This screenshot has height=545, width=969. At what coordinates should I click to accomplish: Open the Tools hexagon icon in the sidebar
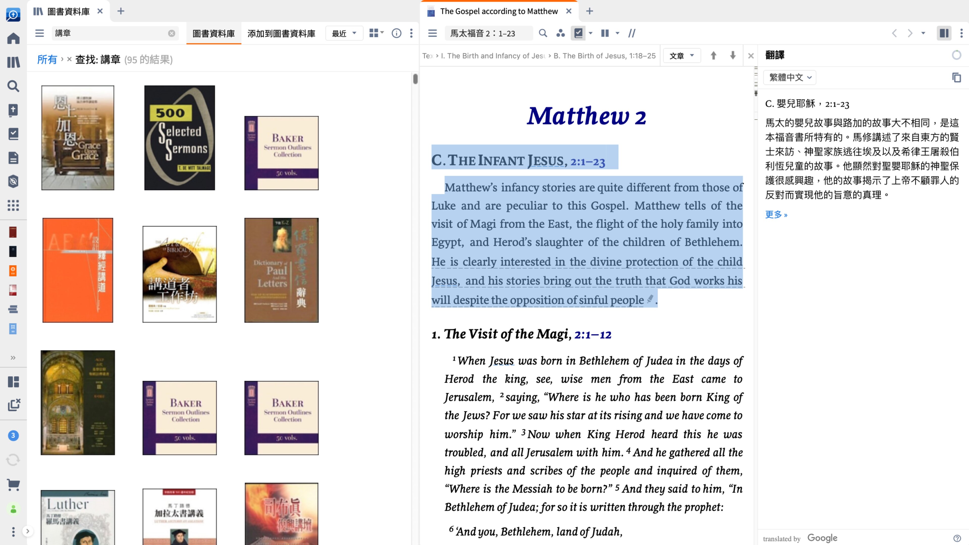(x=13, y=181)
